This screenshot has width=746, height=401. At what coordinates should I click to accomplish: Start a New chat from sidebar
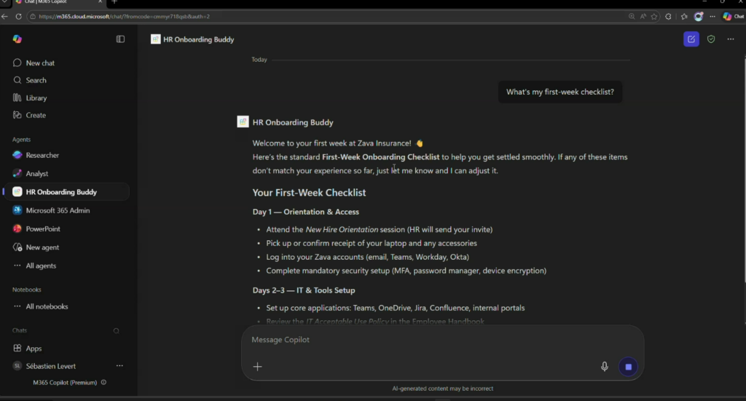tap(40, 63)
